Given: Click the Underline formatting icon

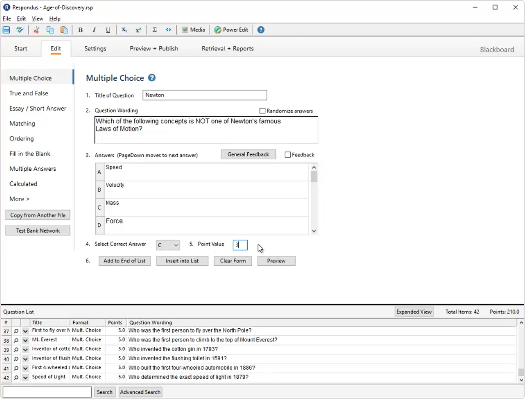Looking at the screenshot, I should [108, 30].
